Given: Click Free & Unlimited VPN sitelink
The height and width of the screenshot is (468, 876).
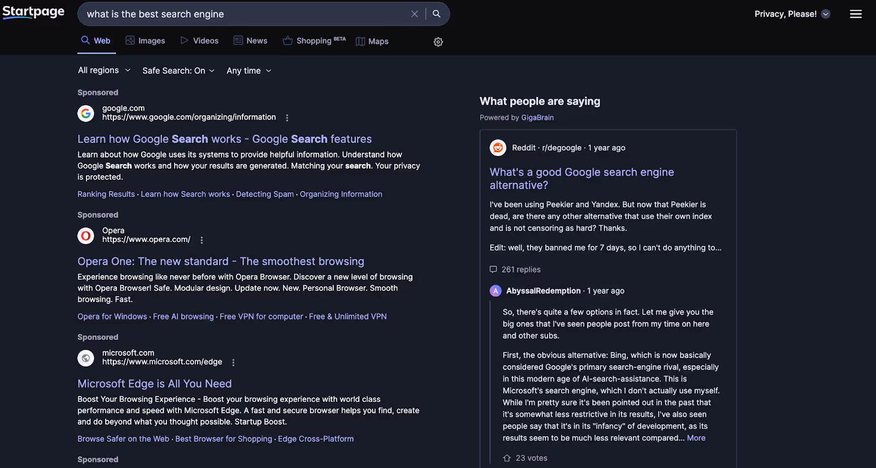Looking at the screenshot, I should pos(348,317).
